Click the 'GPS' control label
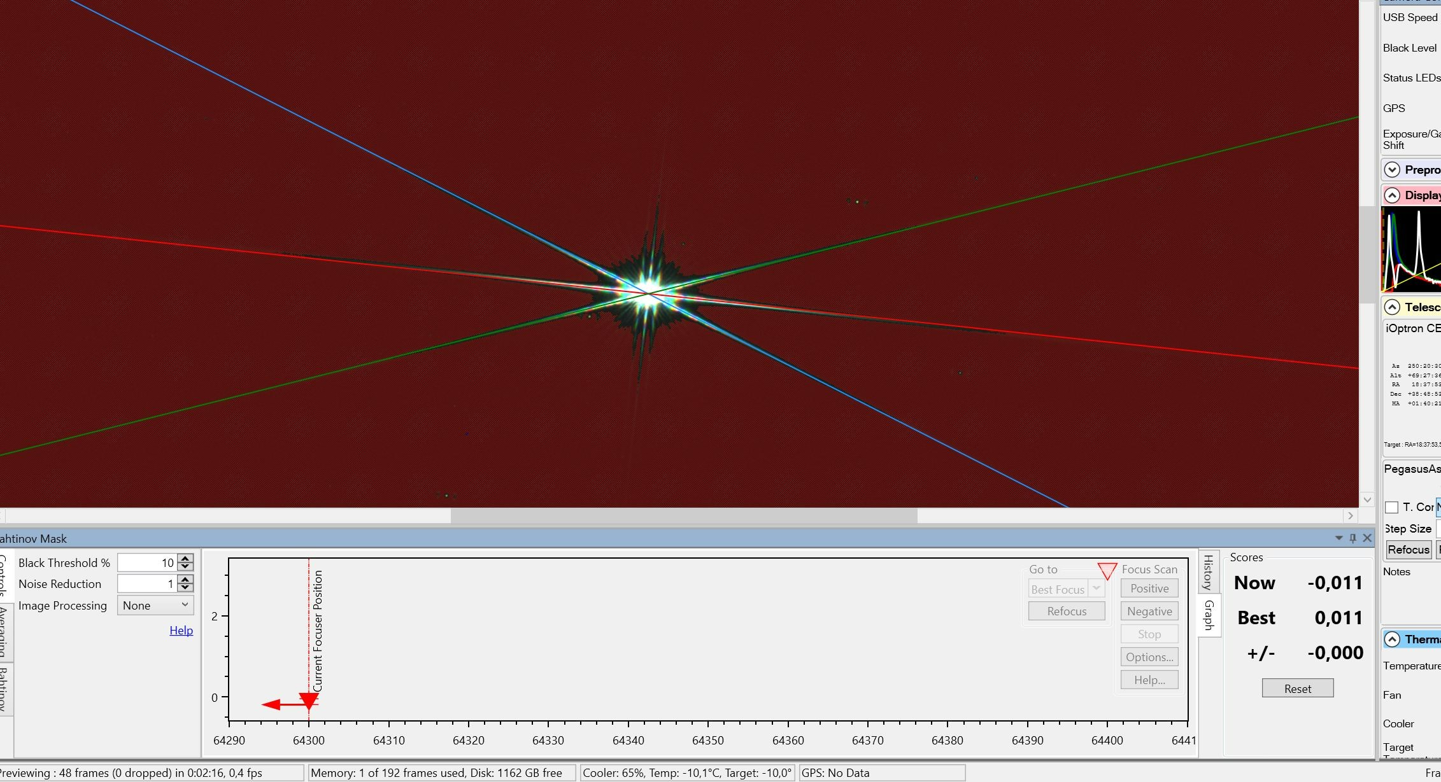 1394,109
